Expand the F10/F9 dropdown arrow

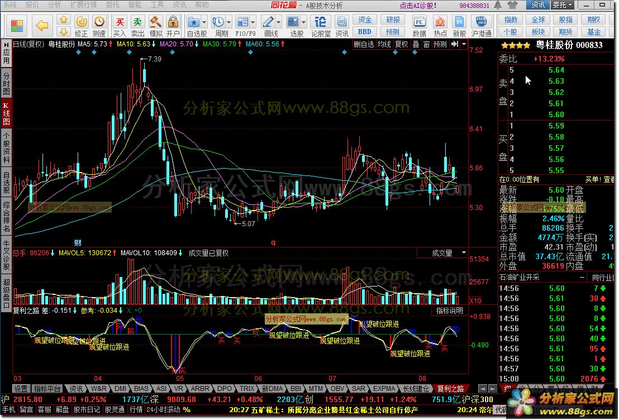pyautogui.click(x=253, y=22)
